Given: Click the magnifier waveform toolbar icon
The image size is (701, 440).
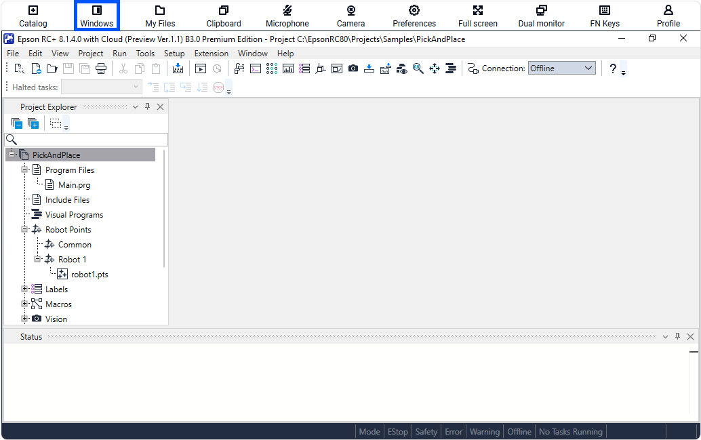Looking at the screenshot, I should [418, 68].
